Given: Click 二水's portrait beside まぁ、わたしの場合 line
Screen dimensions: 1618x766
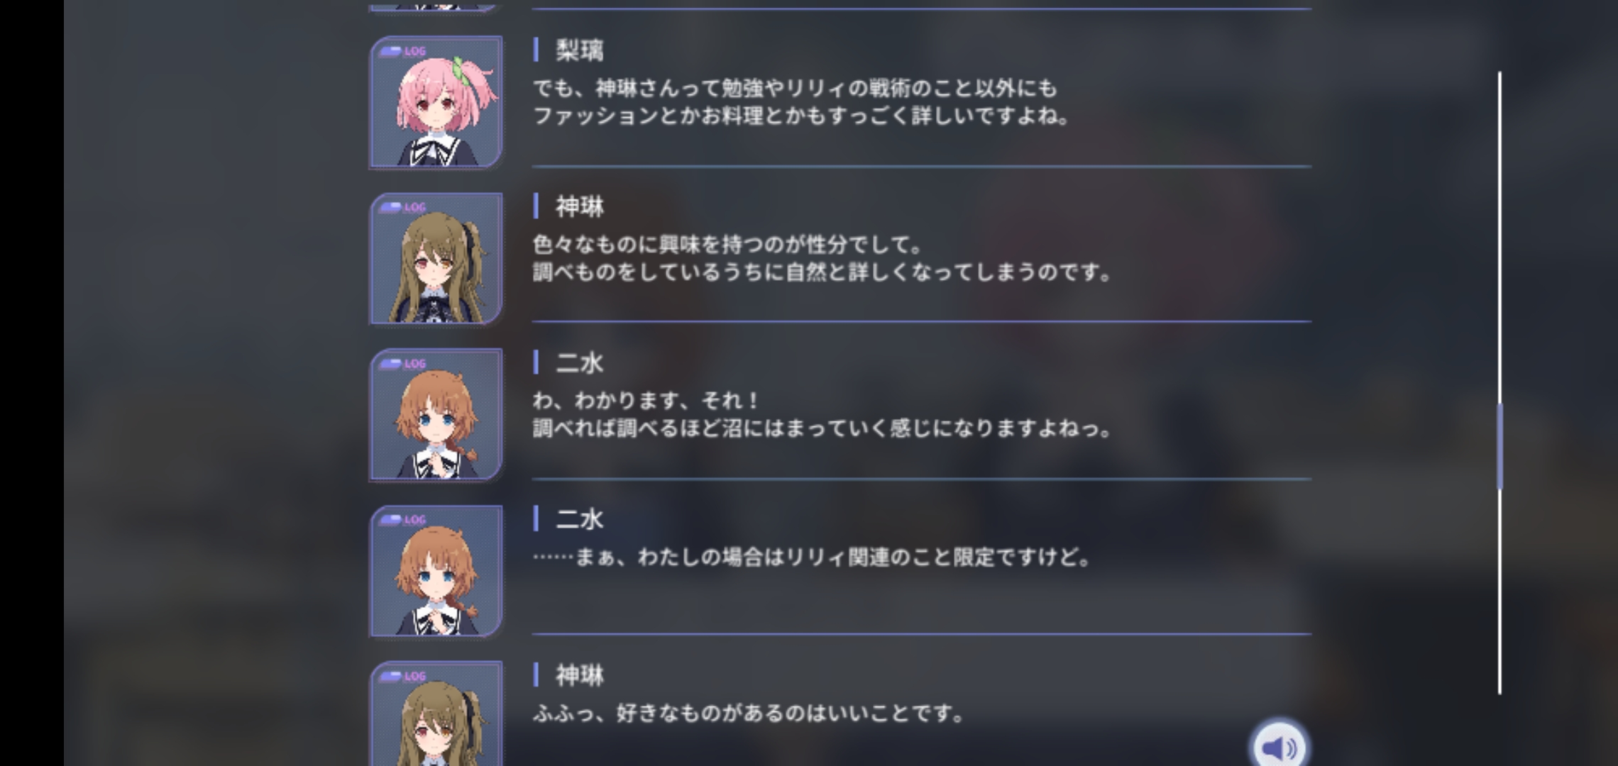Looking at the screenshot, I should coord(436,571).
